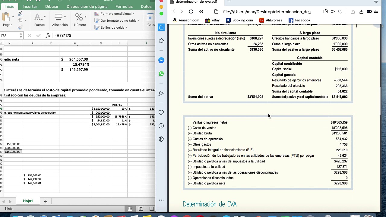This screenshot has height=217, width=386.
Task: Click the Name Box showing J78
Action: pyautogui.click(x=9, y=36)
